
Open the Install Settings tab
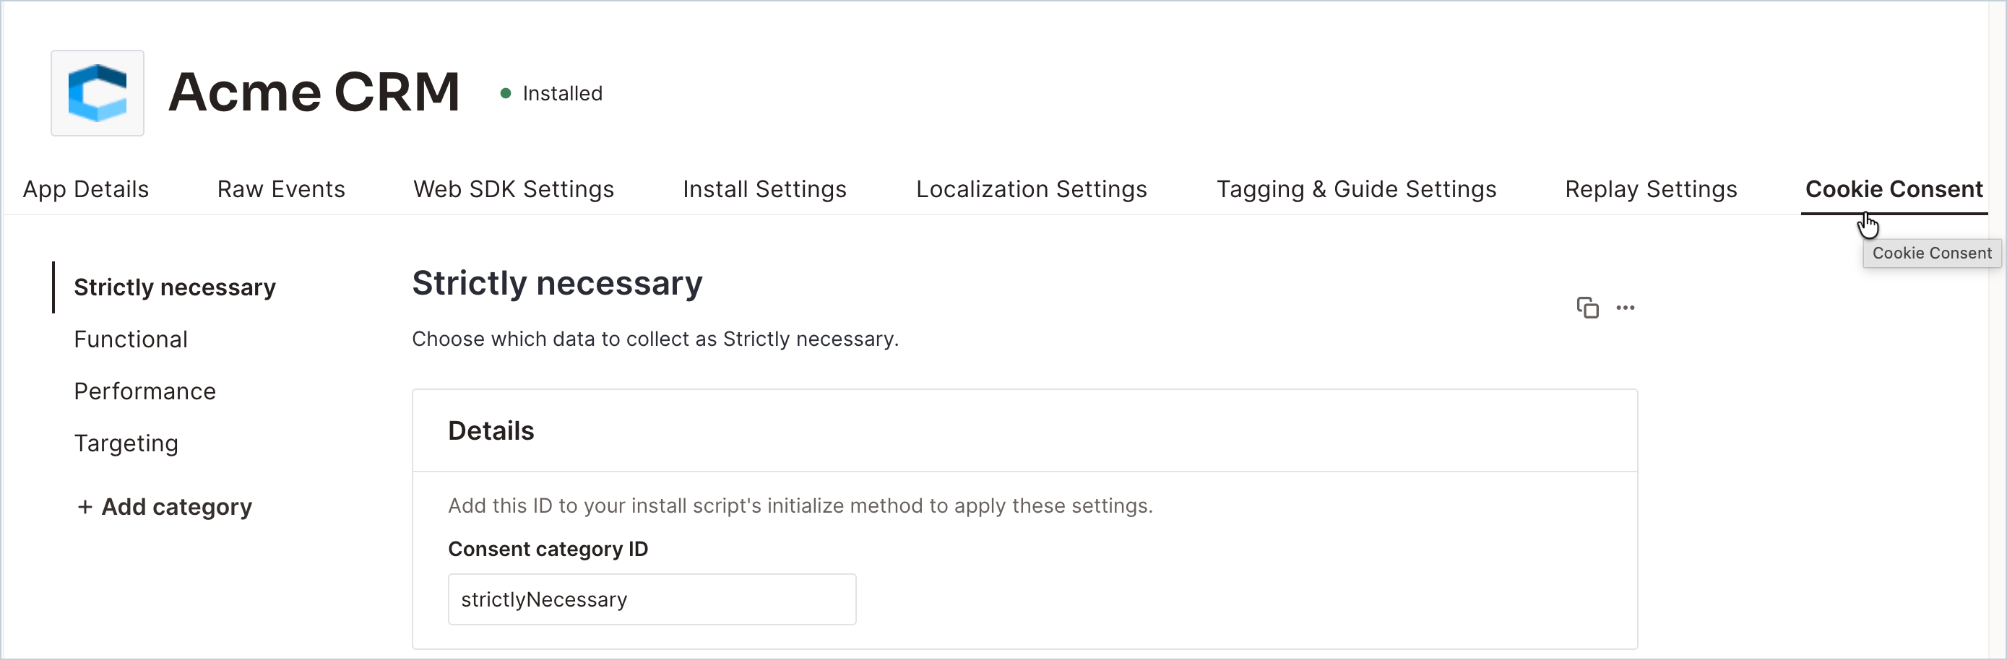764,189
